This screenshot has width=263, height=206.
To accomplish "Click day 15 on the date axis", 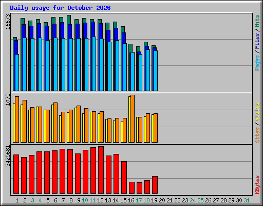I will point(123,200).
